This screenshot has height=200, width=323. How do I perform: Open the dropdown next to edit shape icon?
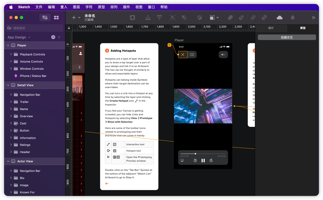[218, 18]
